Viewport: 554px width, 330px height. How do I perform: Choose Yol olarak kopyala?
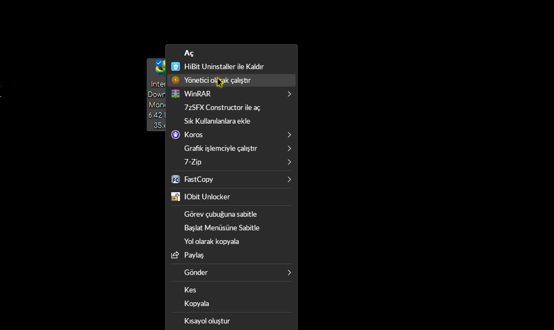click(231, 242)
